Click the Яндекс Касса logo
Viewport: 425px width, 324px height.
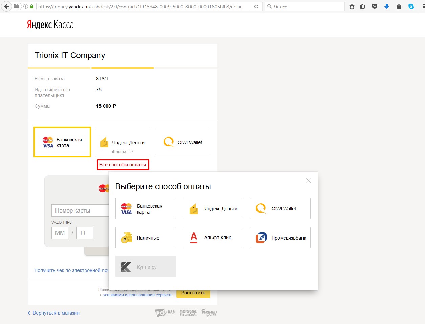click(50, 25)
